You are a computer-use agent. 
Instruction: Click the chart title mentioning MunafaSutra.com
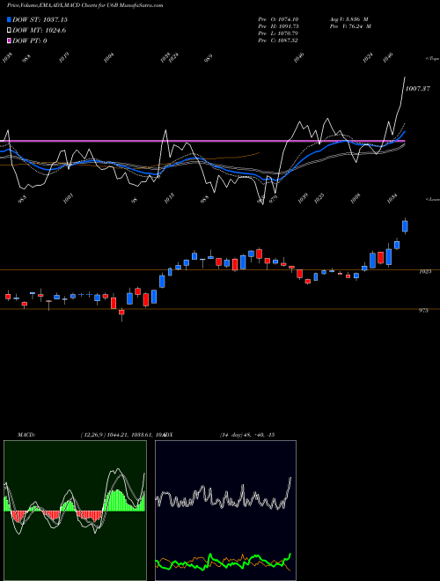coord(85,5)
